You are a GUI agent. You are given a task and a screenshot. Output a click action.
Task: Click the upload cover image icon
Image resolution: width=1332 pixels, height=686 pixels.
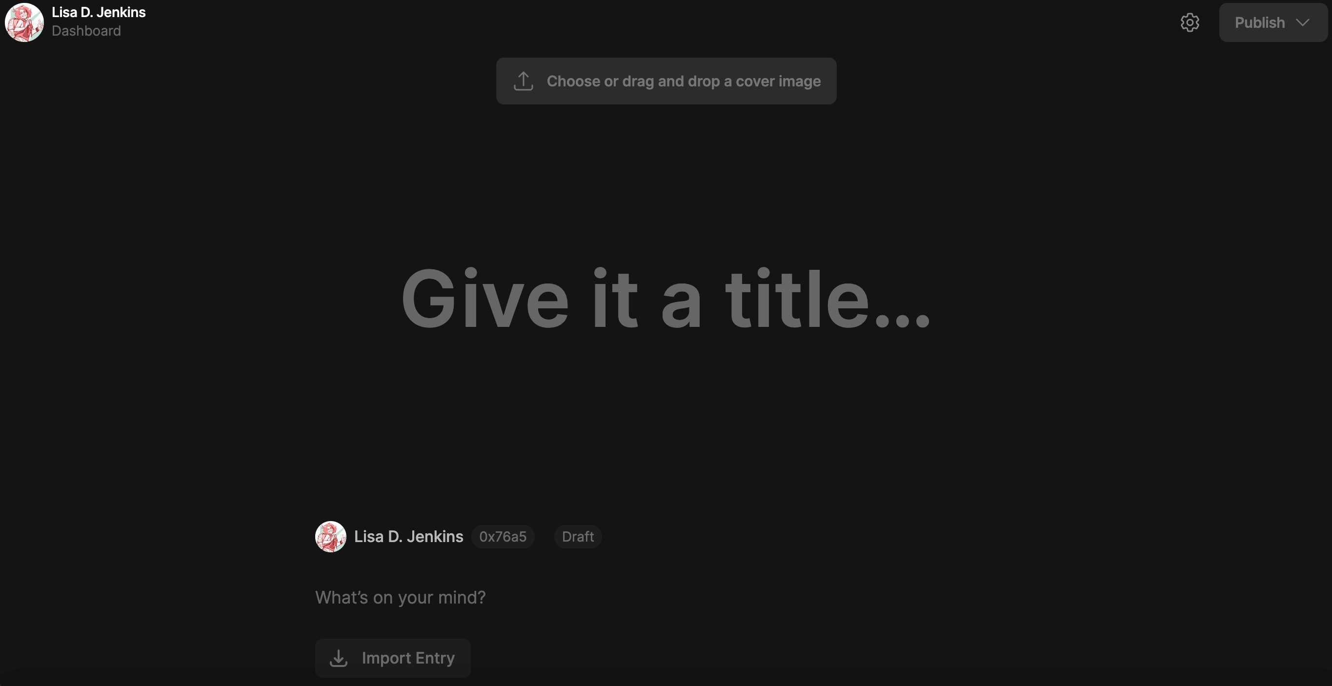pos(523,81)
